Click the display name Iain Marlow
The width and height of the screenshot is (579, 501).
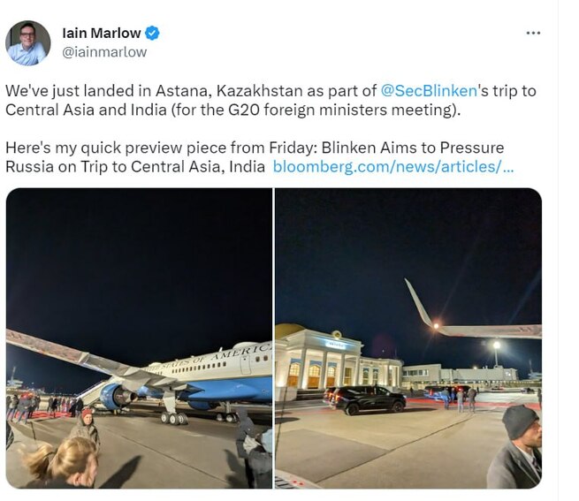pos(101,34)
